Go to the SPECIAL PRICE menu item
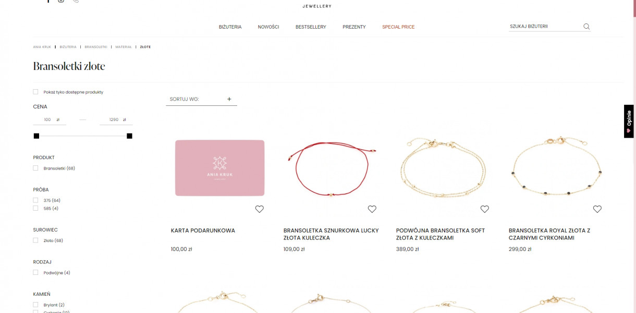 (398, 27)
